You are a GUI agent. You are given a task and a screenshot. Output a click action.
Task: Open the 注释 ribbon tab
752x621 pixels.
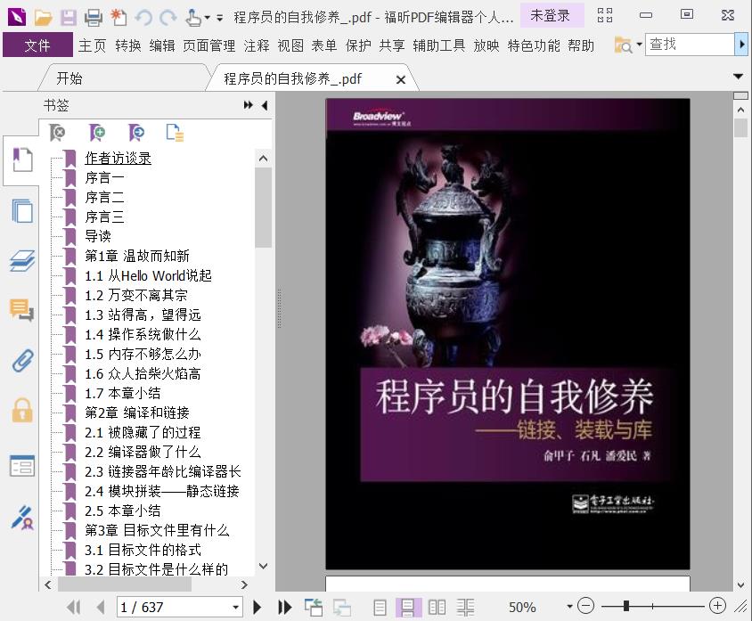tap(257, 45)
